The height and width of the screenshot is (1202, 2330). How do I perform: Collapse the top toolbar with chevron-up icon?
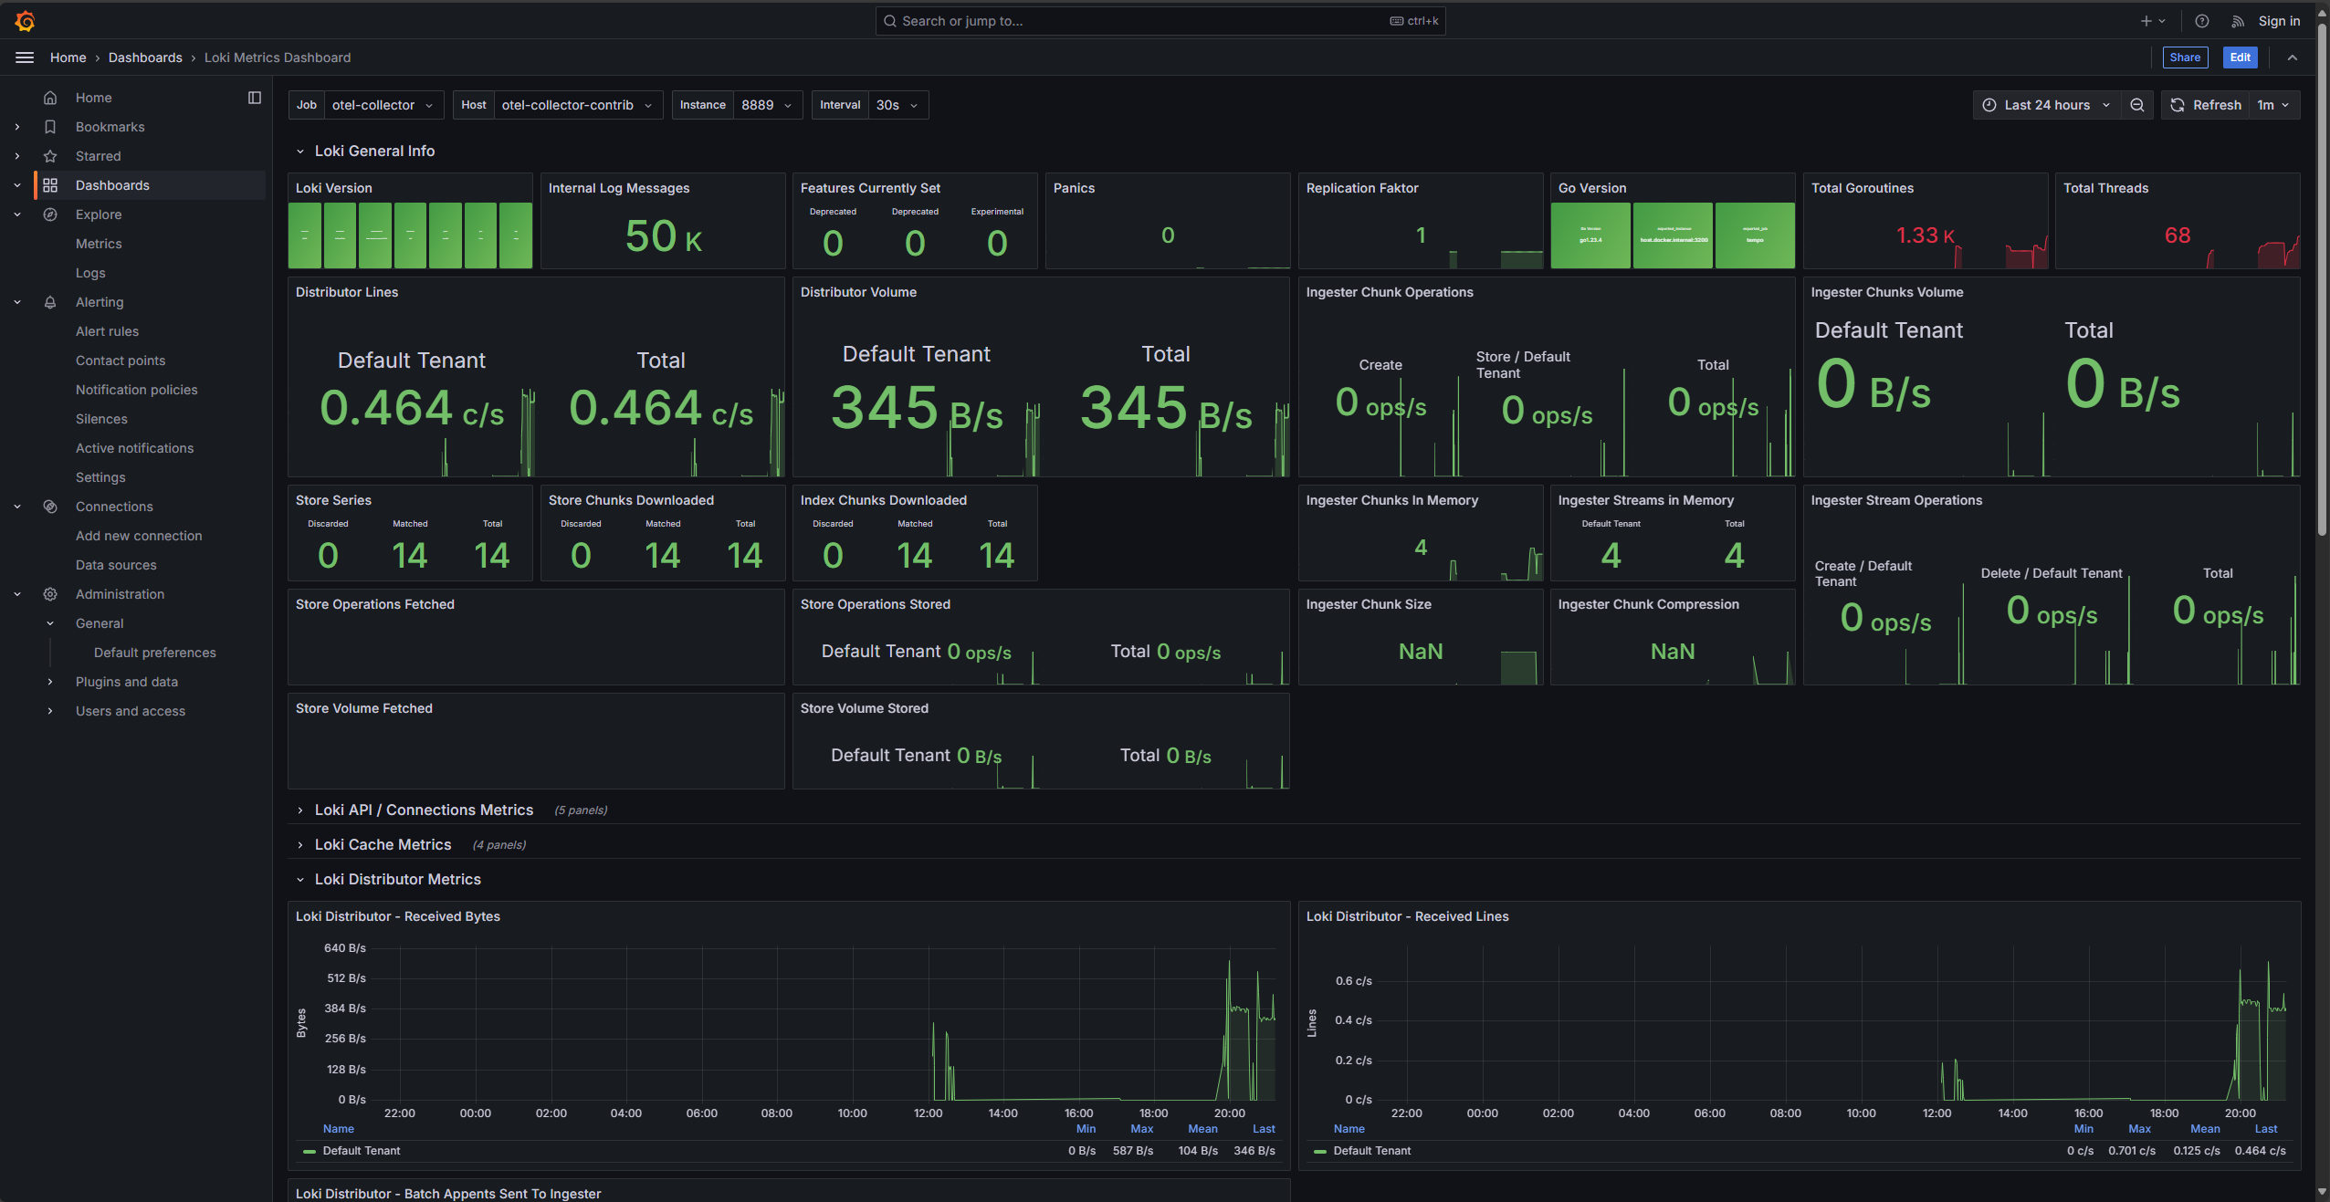[x=2293, y=57]
